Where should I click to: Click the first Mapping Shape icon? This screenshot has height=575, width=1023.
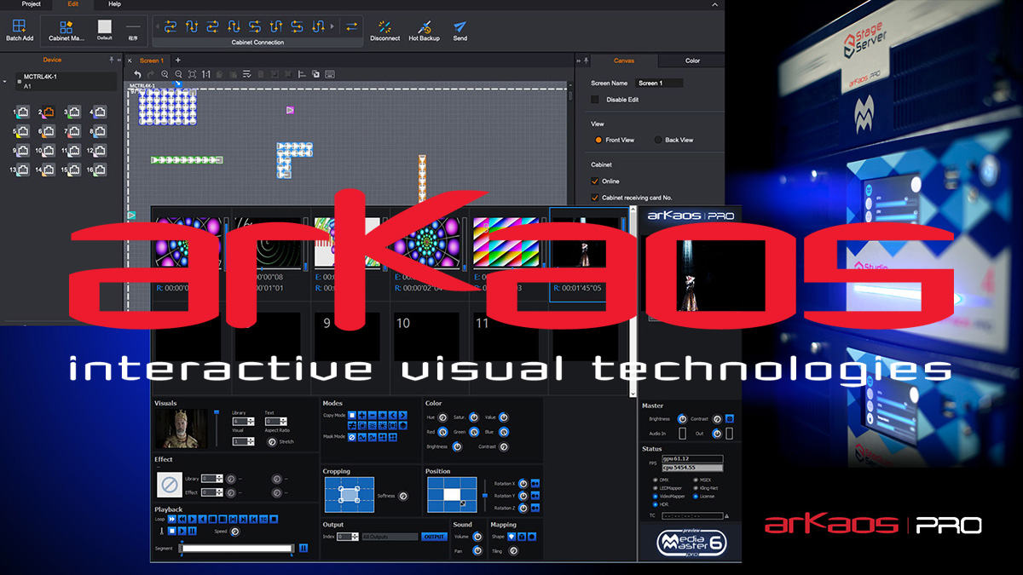(511, 537)
